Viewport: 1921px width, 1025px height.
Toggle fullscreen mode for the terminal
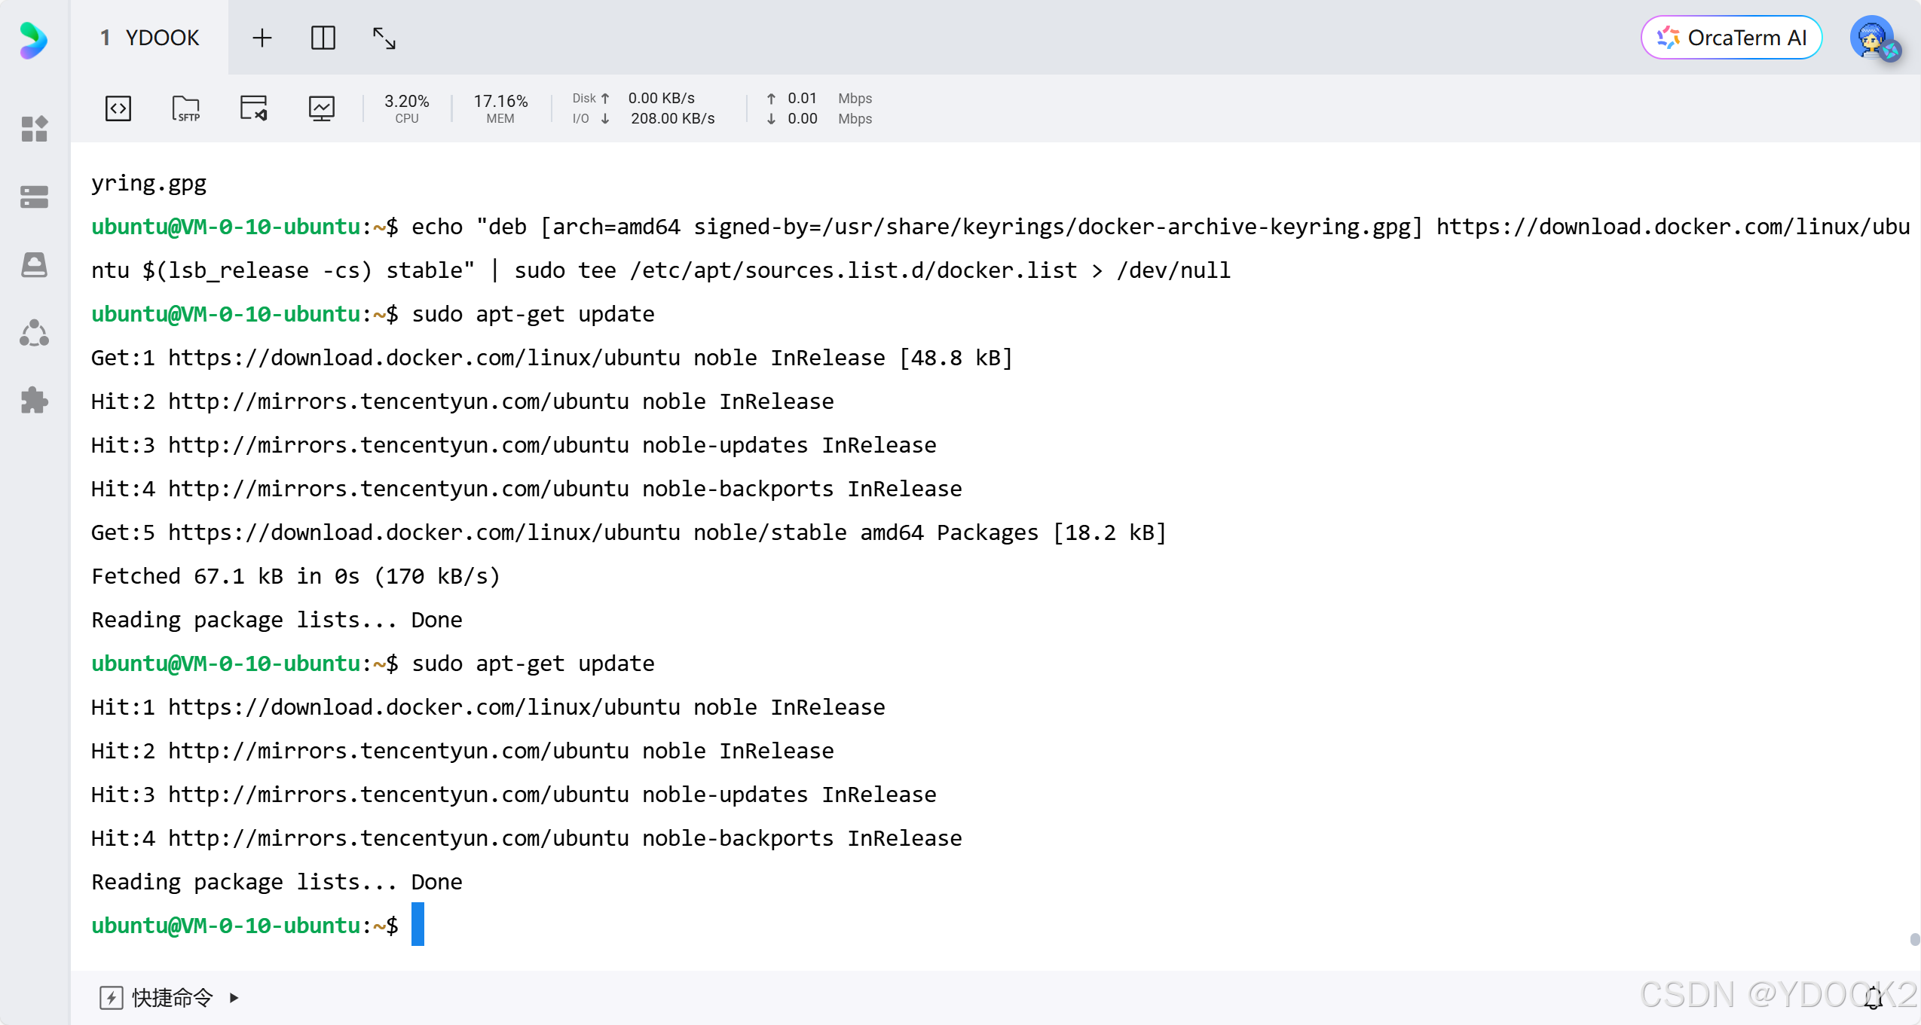point(384,38)
